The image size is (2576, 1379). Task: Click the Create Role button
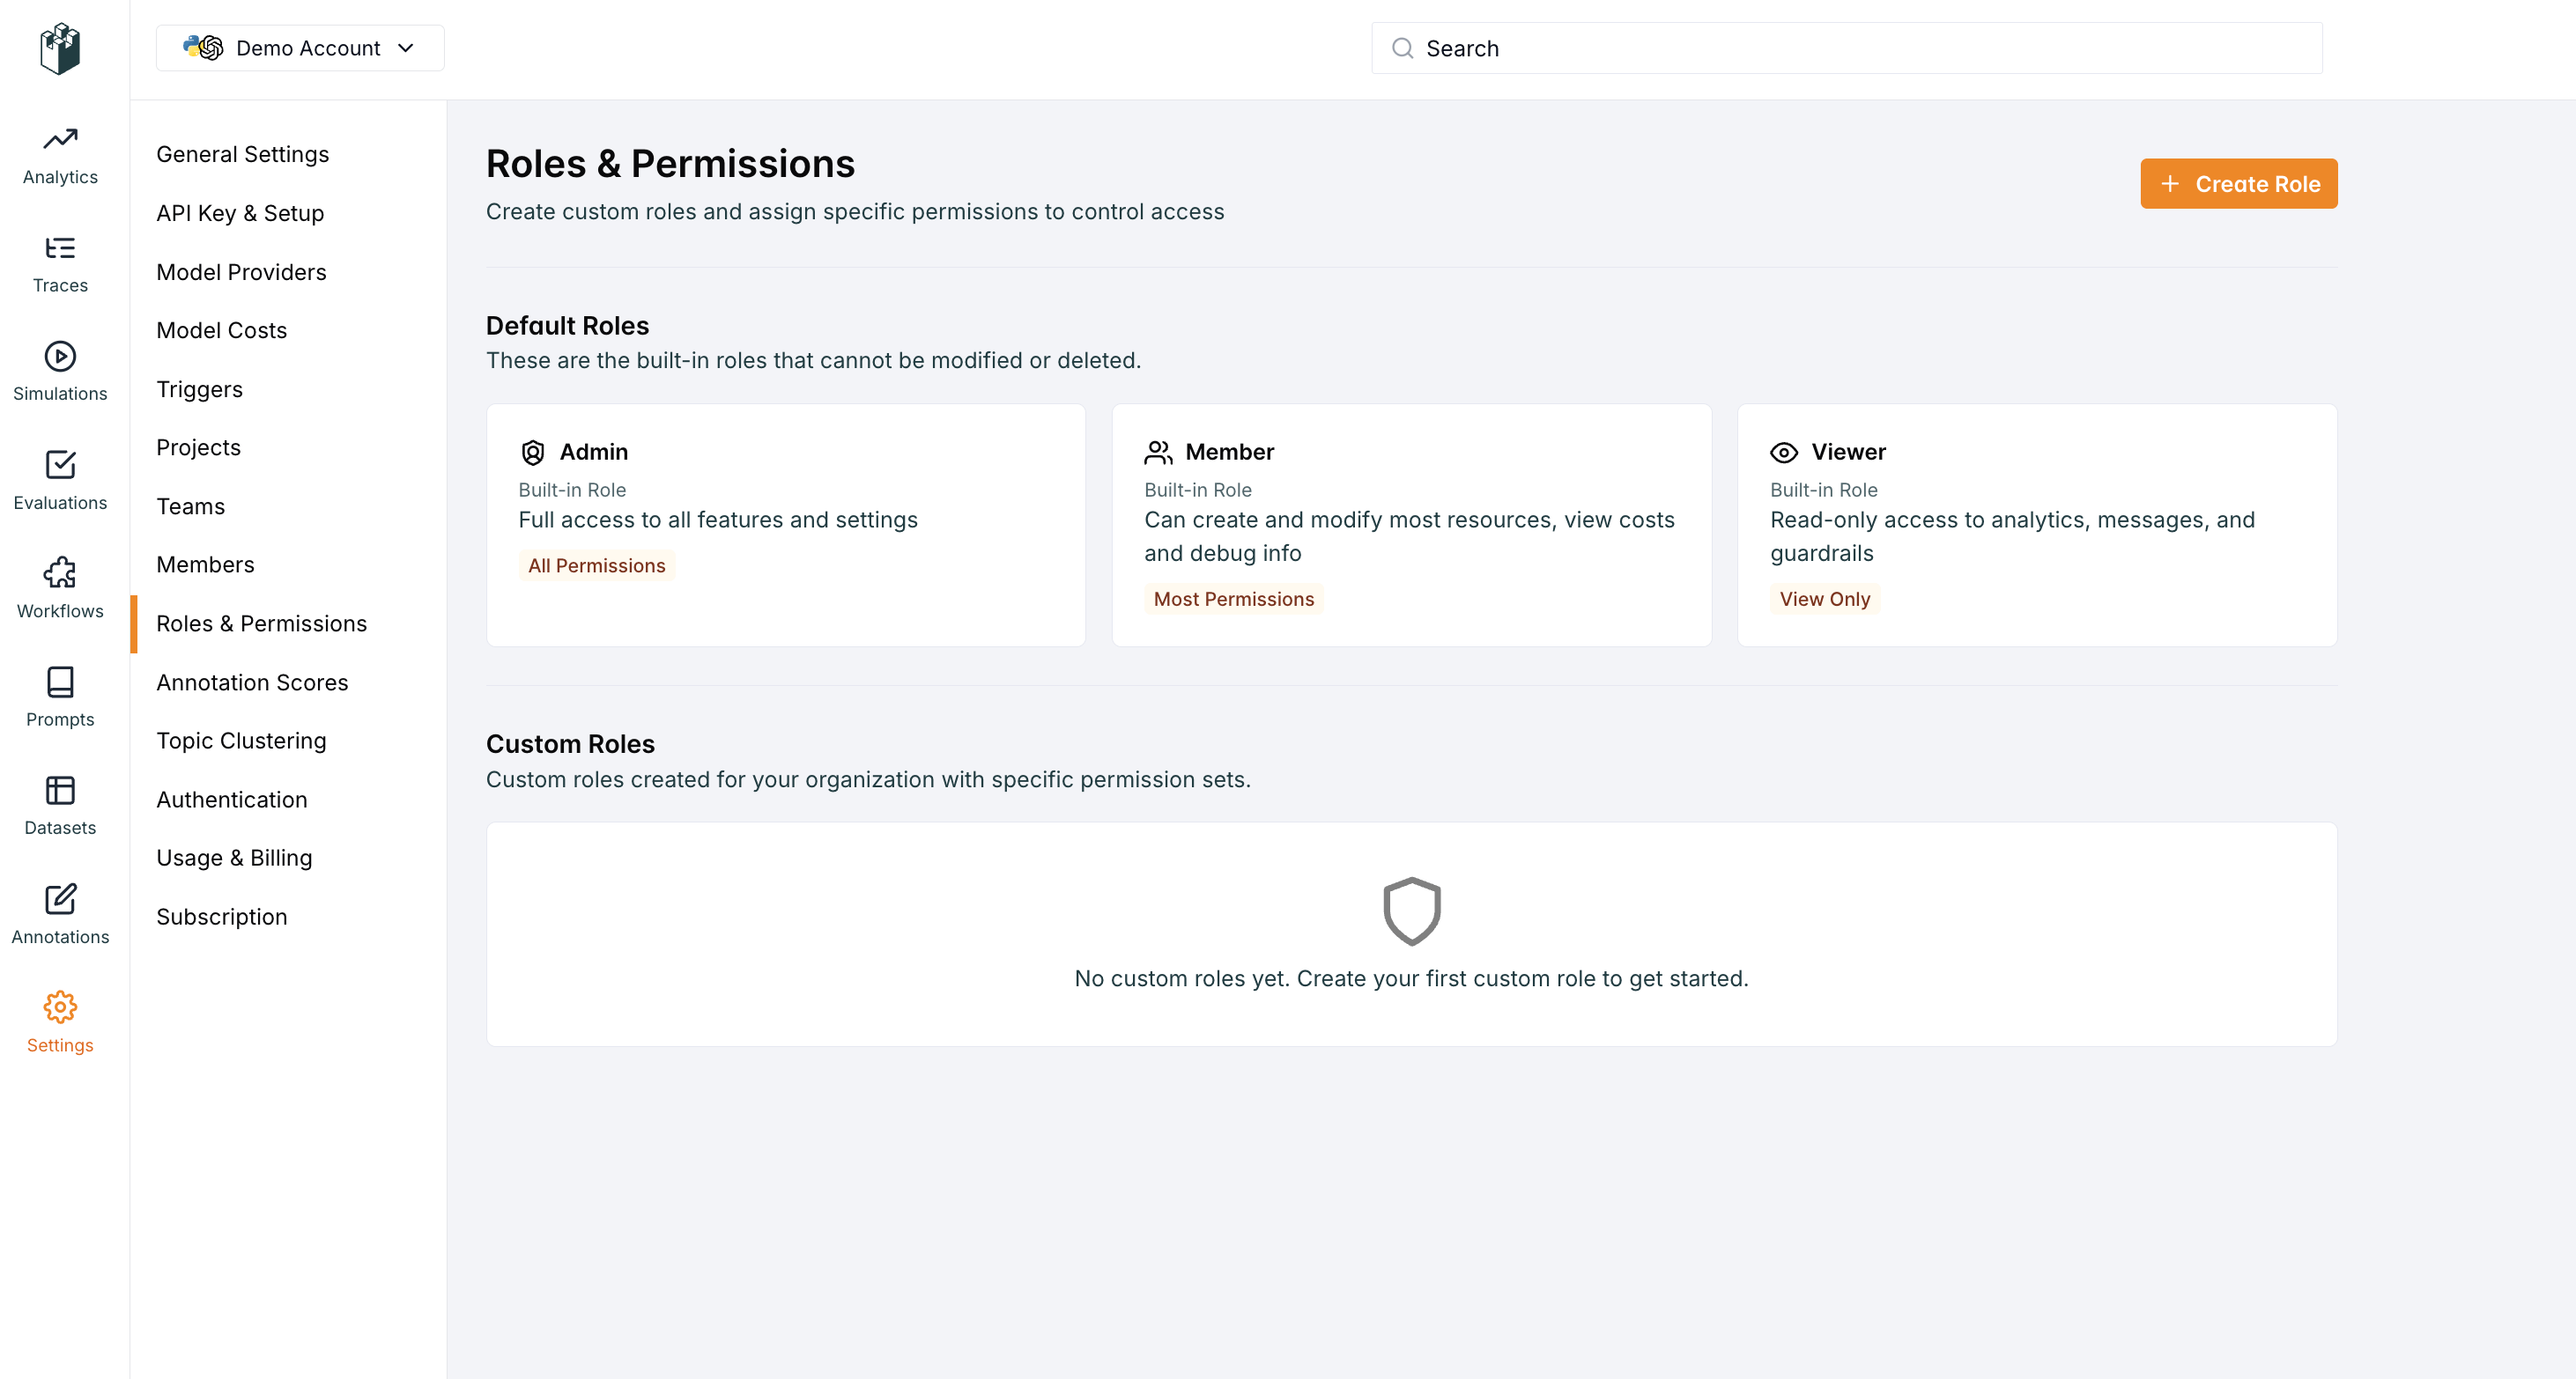click(x=2238, y=183)
